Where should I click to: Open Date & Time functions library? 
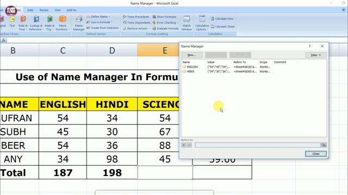23,23
